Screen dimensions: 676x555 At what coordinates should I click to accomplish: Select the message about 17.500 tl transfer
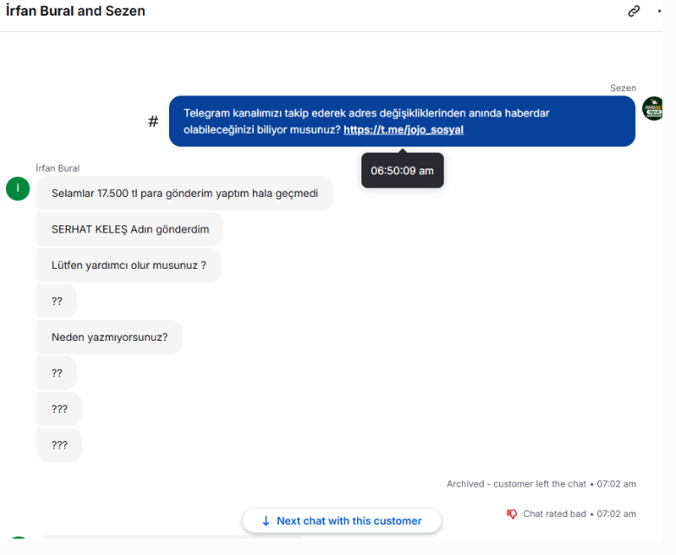pyautogui.click(x=185, y=193)
